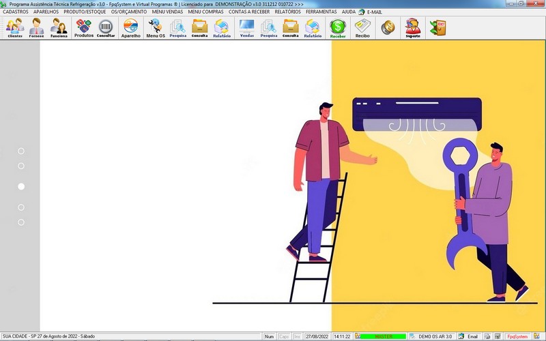
Task: Open the Recibo receipt icon
Action: coord(362,28)
